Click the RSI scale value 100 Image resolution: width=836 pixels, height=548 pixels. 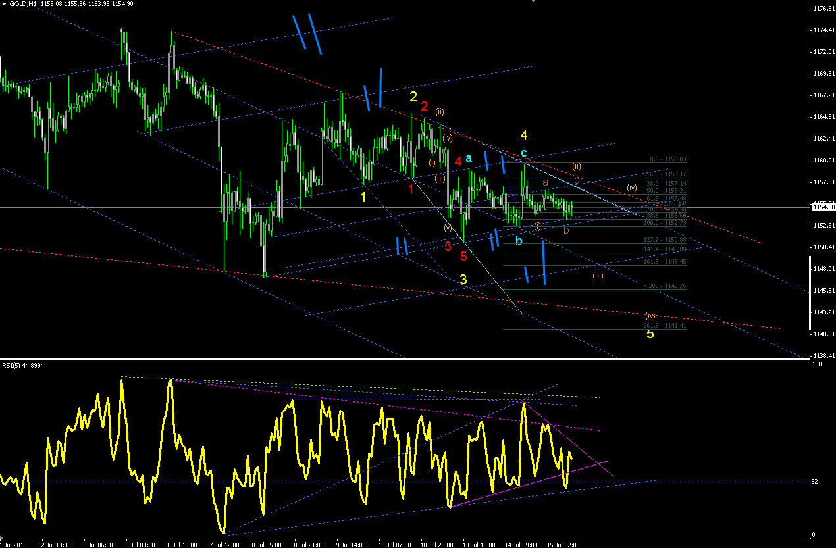[816, 364]
